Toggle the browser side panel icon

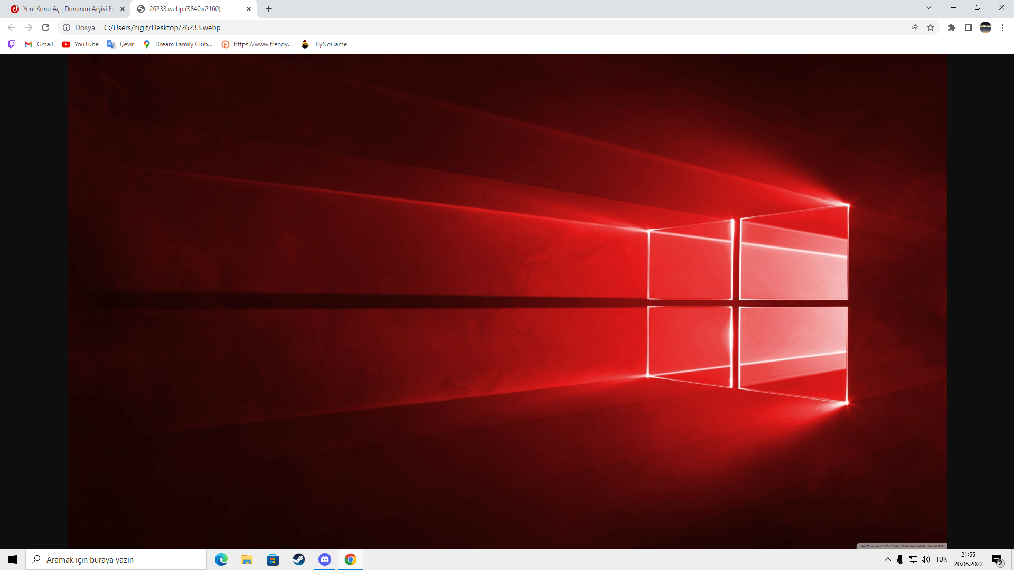[x=969, y=27]
